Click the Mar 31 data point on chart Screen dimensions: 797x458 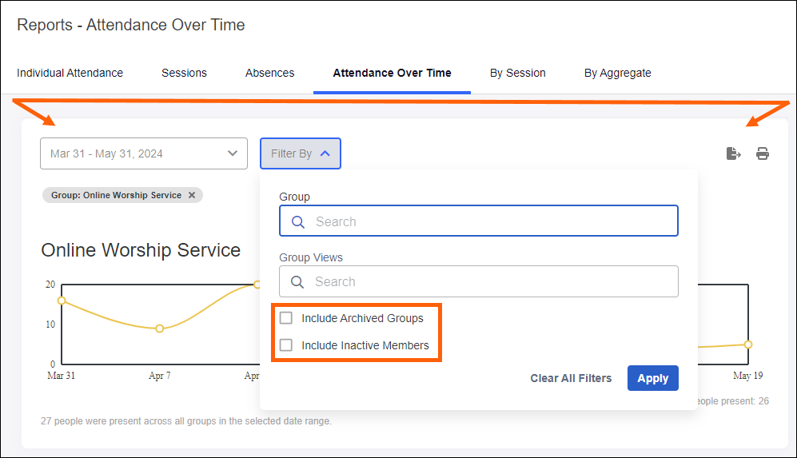pos(62,301)
